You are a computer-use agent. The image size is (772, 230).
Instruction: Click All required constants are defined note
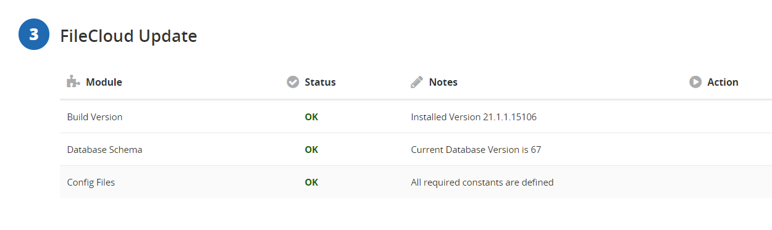(x=482, y=183)
